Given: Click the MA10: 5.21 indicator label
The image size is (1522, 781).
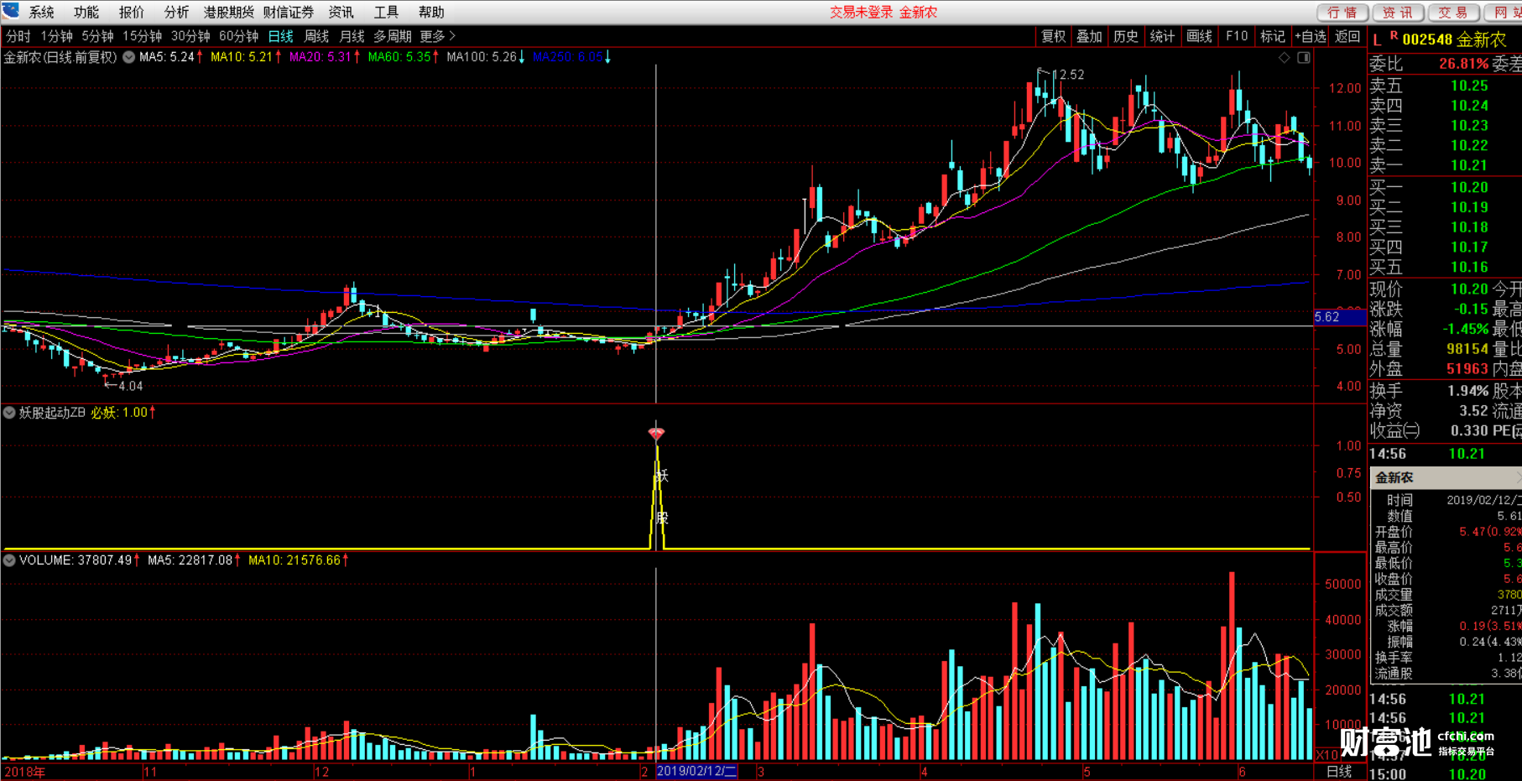Looking at the screenshot, I should [x=245, y=57].
